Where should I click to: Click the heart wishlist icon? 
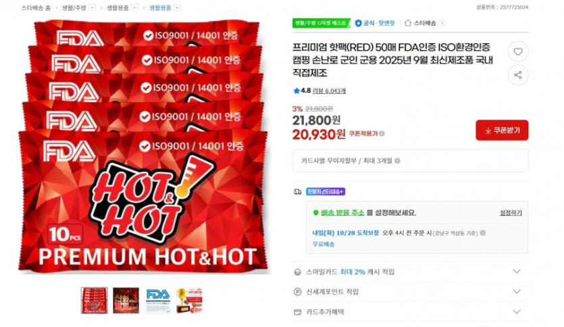[517, 52]
